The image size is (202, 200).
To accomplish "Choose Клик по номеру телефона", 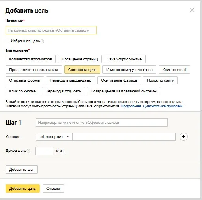I will pyautogui.click(x=129, y=70).
